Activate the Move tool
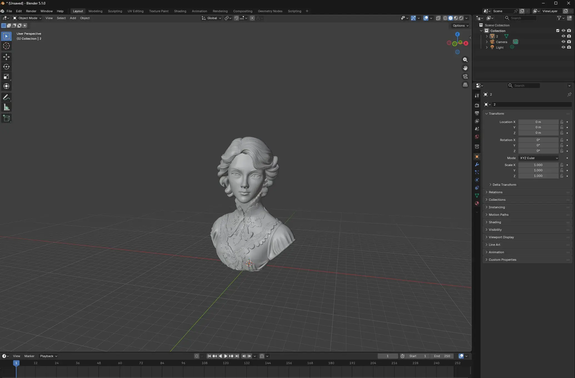The width and height of the screenshot is (575, 378). pyautogui.click(x=6, y=57)
